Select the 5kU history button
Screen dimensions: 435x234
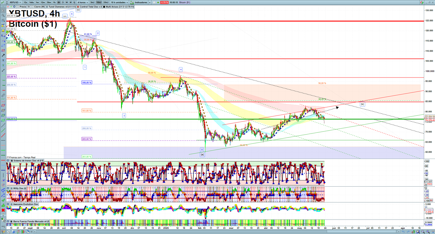[x=92, y=2]
